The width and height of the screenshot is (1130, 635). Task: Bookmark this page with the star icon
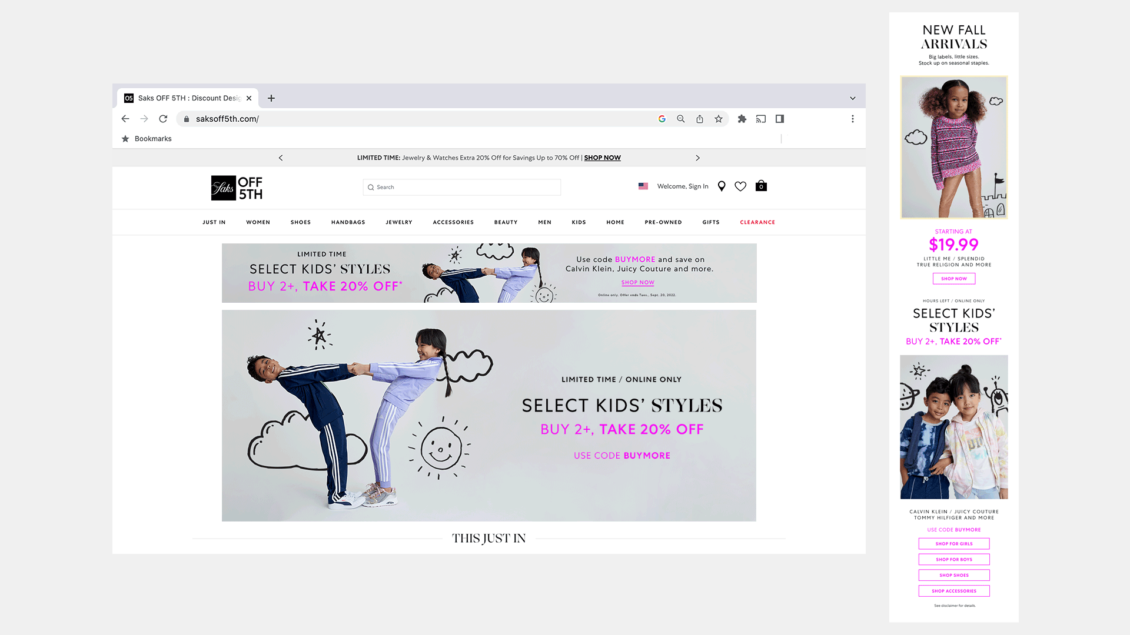point(719,119)
